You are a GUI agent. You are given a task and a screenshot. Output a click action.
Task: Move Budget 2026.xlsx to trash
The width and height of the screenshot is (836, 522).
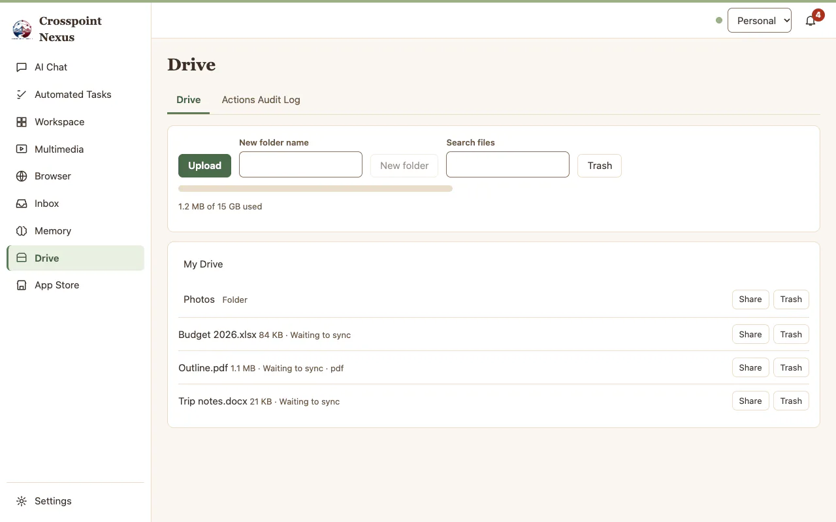tap(791, 334)
